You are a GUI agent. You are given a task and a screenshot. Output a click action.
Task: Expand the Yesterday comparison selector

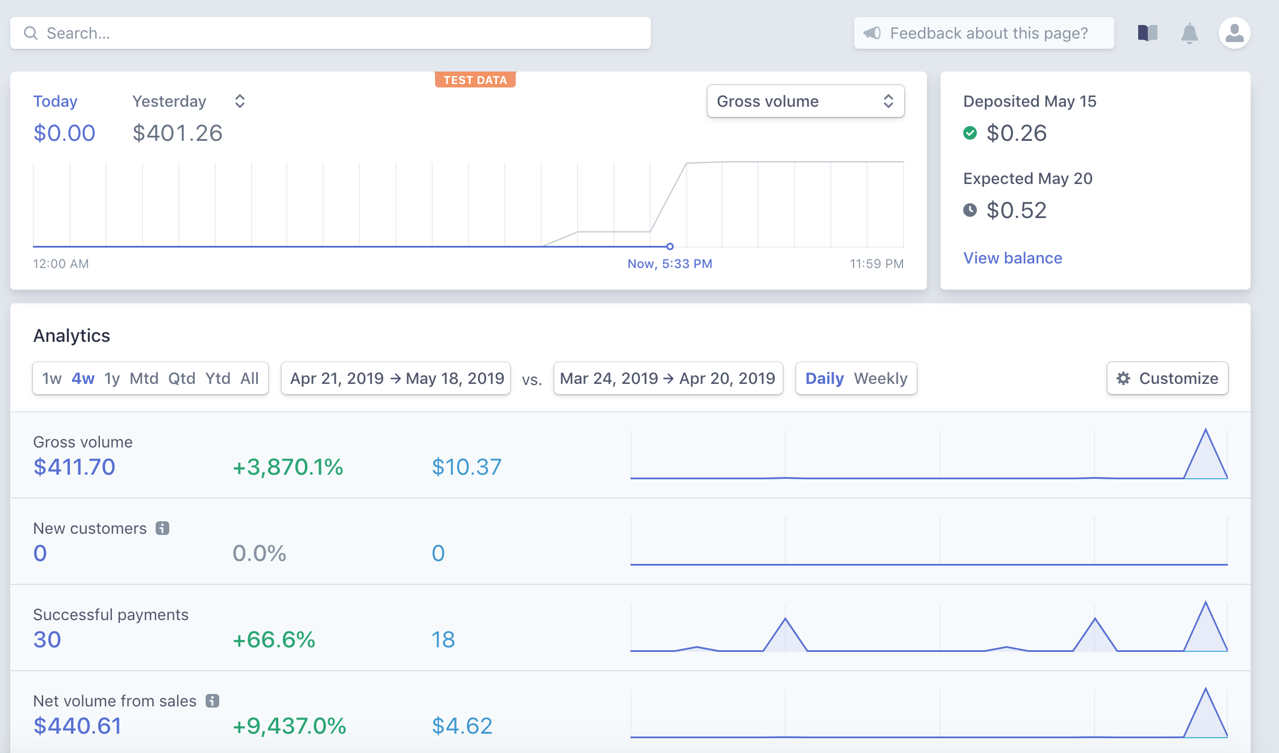click(240, 101)
